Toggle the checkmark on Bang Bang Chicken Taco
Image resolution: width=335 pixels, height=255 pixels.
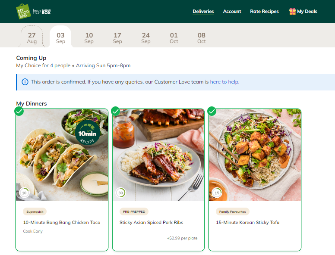click(19, 112)
